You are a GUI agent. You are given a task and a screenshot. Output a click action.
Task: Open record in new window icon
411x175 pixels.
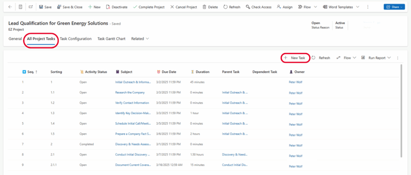click(x=31, y=7)
